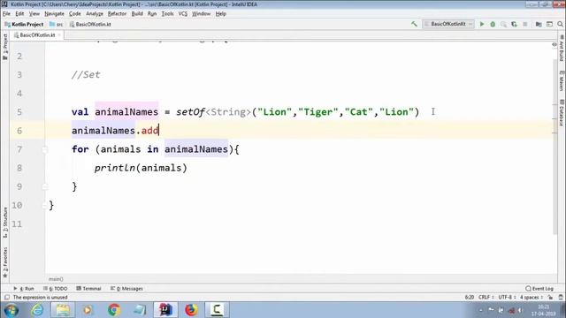
Task: Click the toolbar icon left of search magnifier
Action: [x=549, y=24]
